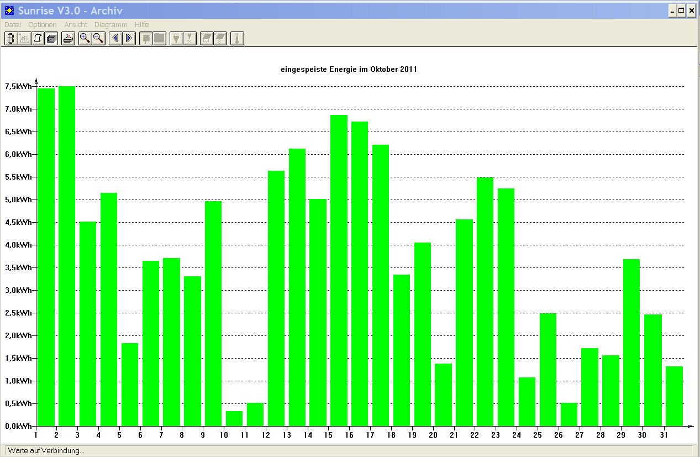Select the green bar for day 2

click(67, 256)
